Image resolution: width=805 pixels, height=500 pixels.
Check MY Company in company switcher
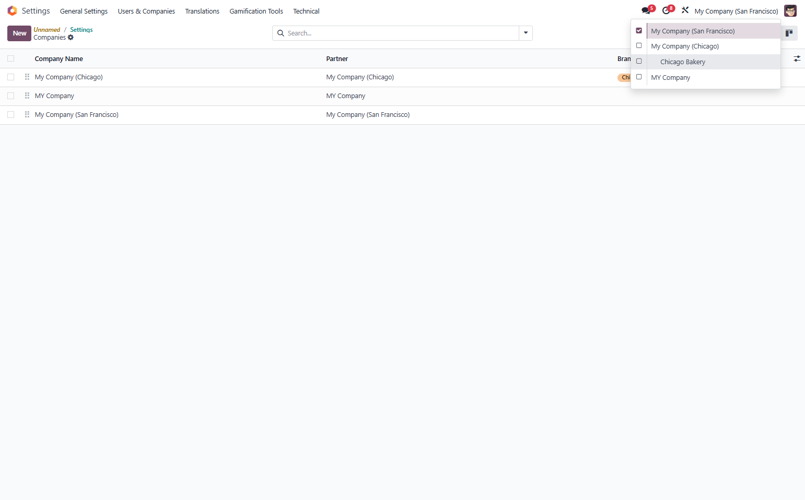tap(639, 77)
